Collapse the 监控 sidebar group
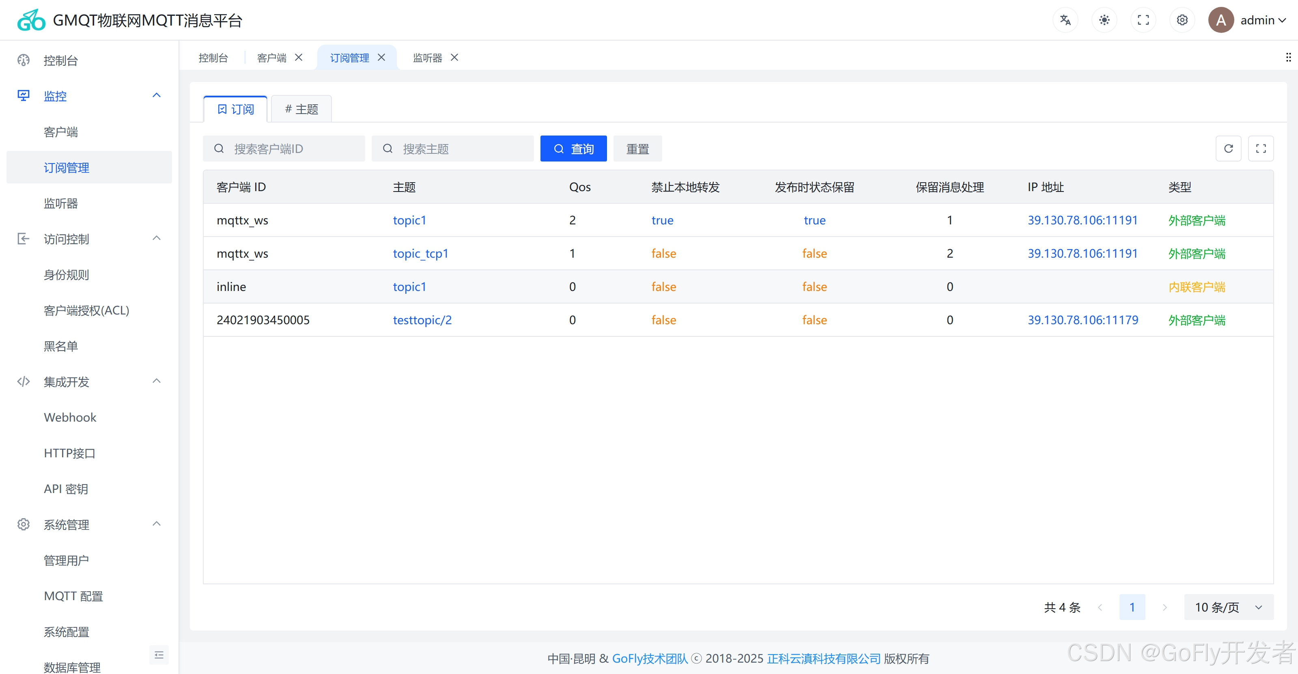 [156, 95]
